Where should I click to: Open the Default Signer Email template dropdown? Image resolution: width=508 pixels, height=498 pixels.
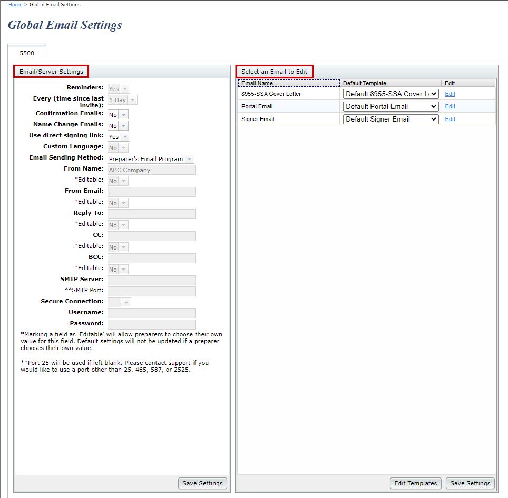(x=390, y=119)
